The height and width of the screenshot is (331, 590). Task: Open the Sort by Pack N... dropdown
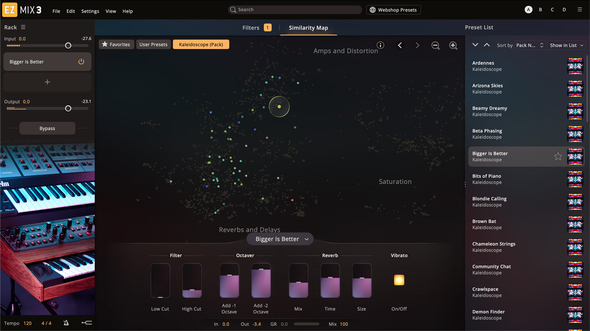click(x=529, y=45)
